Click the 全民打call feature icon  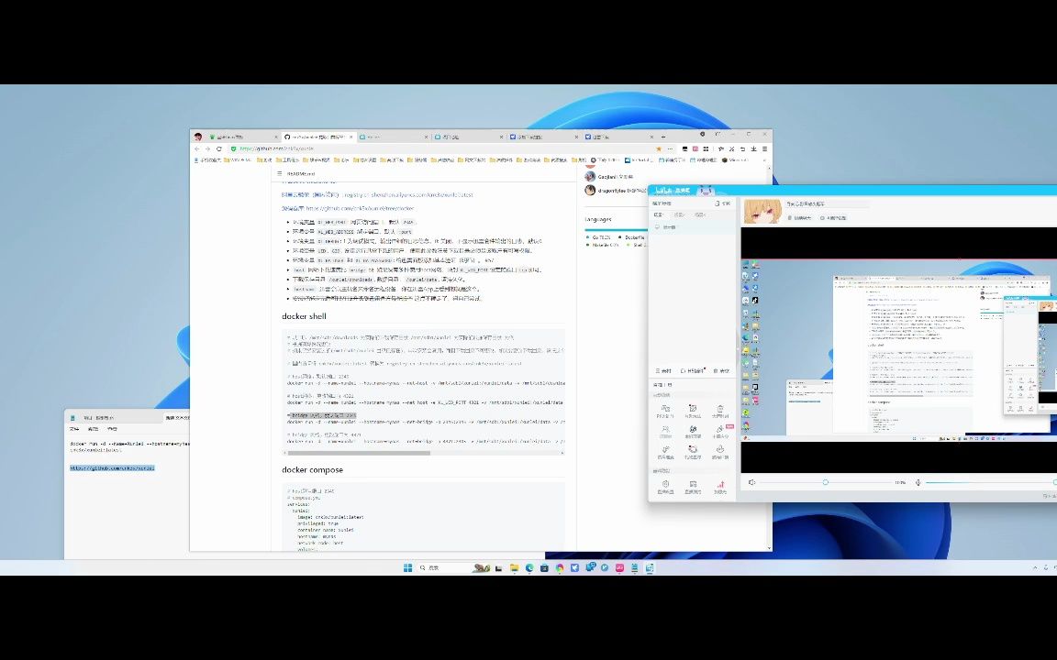pos(693,431)
